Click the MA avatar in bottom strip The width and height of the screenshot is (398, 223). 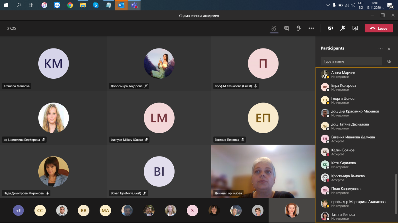click(105, 211)
